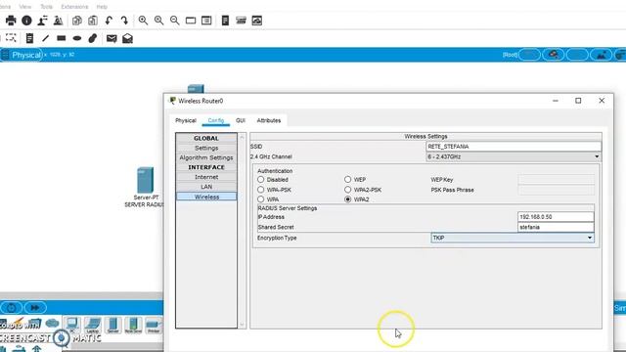Image resolution: width=626 pixels, height=352 pixels.
Task: Click the Shared Secret field
Action: tap(556, 227)
